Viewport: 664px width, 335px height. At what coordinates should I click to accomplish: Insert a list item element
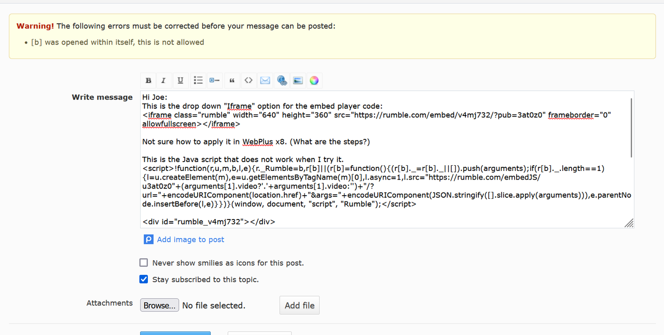[x=214, y=80]
